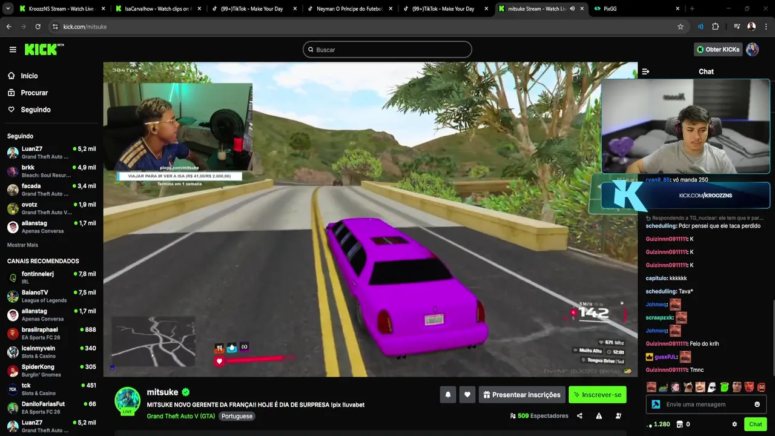Screen dimensions: 775x436
Task: Open a new browser tab
Action: tap(692, 8)
